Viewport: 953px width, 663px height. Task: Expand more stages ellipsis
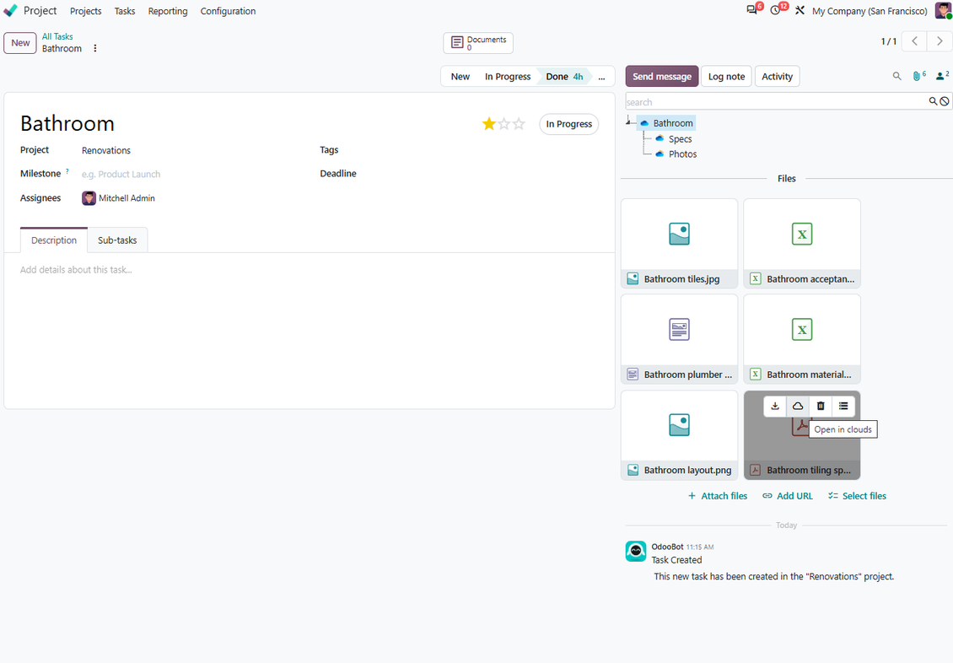601,77
